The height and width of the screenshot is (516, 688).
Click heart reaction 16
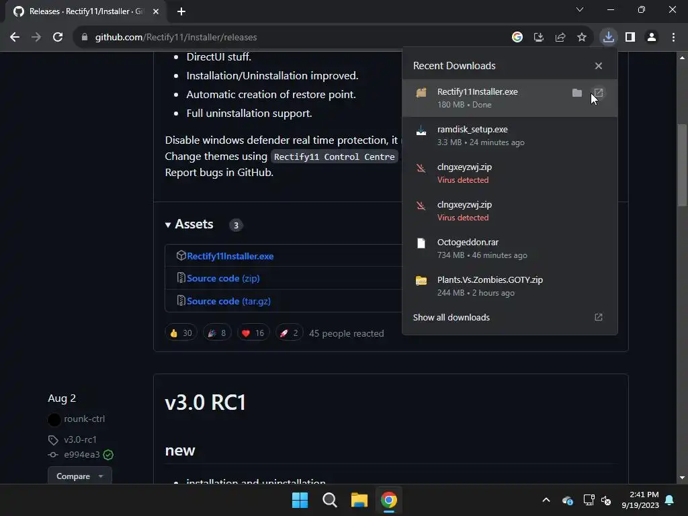click(x=253, y=333)
